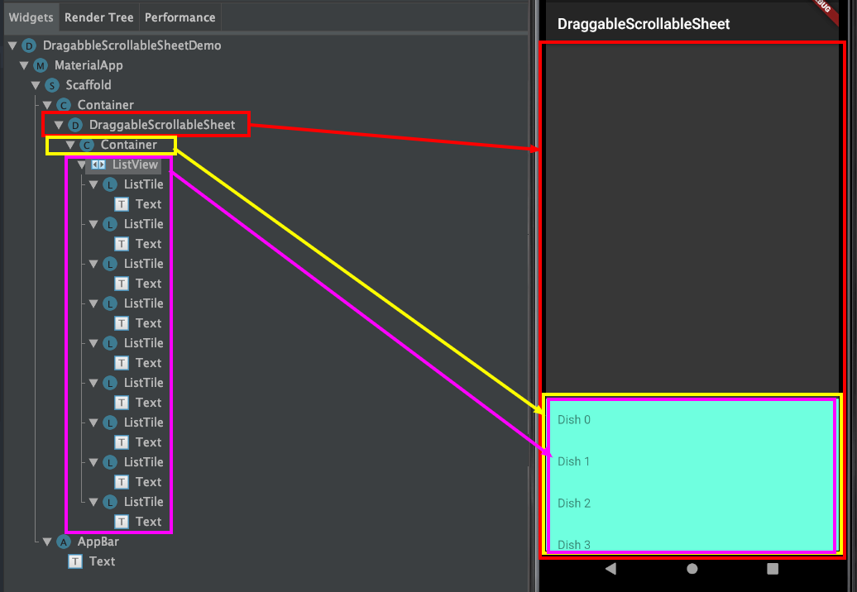This screenshot has width=857, height=592.
Task: Select the DraggableScrollableSheet icon in the tree
Action: click(x=75, y=124)
